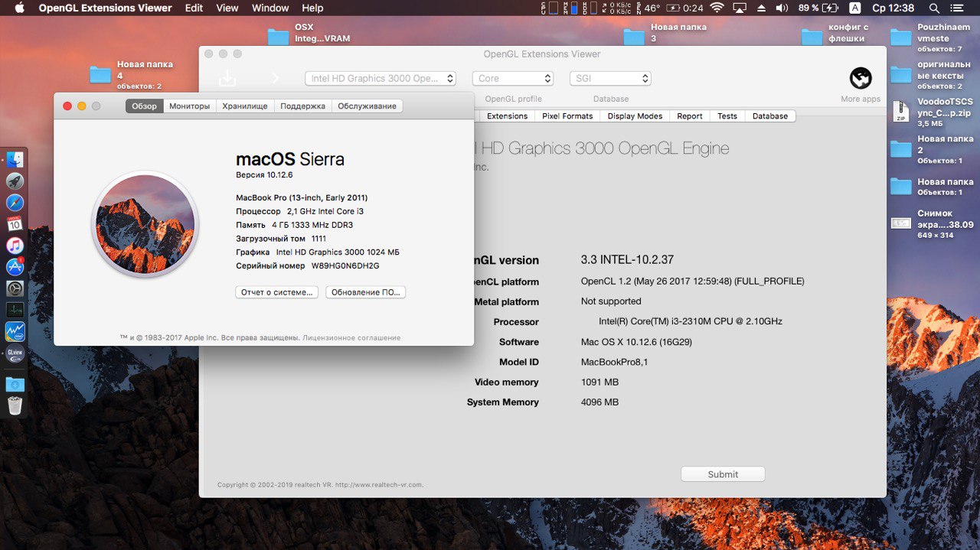Select the Хранилище tab
The image size is (980, 550).
click(245, 106)
